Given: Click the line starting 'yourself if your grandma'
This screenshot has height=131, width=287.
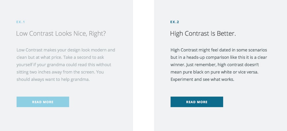Looking at the screenshot, I should coord(64,65).
